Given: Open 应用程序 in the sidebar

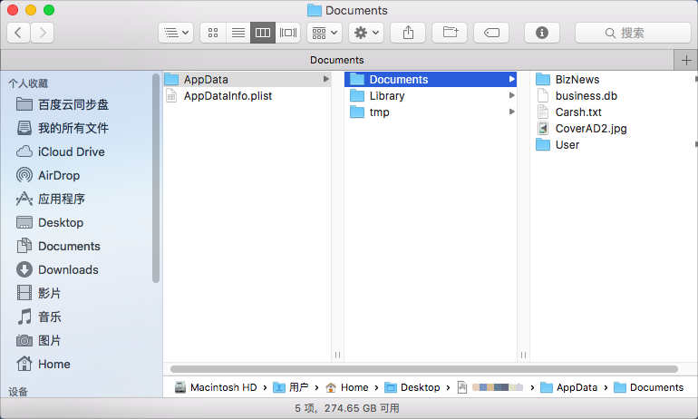Looking at the screenshot, I should 50,199.
